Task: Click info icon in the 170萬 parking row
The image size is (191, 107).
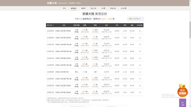Action: click(x=97, y=72)
